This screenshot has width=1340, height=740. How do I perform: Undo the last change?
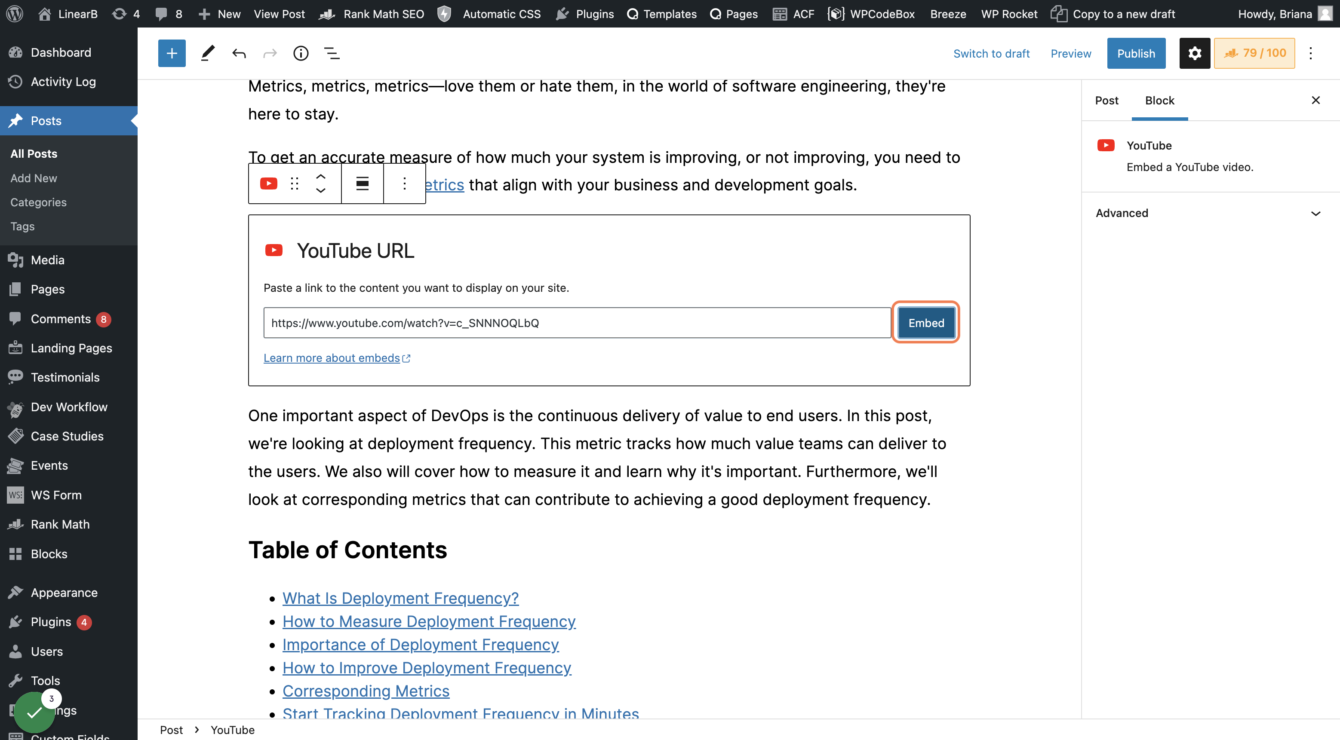(x=239, y=53)
